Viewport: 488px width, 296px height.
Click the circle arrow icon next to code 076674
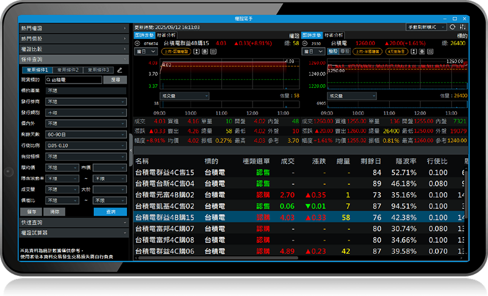pos(138,43)
